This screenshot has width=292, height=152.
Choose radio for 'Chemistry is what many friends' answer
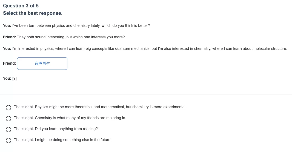click(x=8, y=119)
